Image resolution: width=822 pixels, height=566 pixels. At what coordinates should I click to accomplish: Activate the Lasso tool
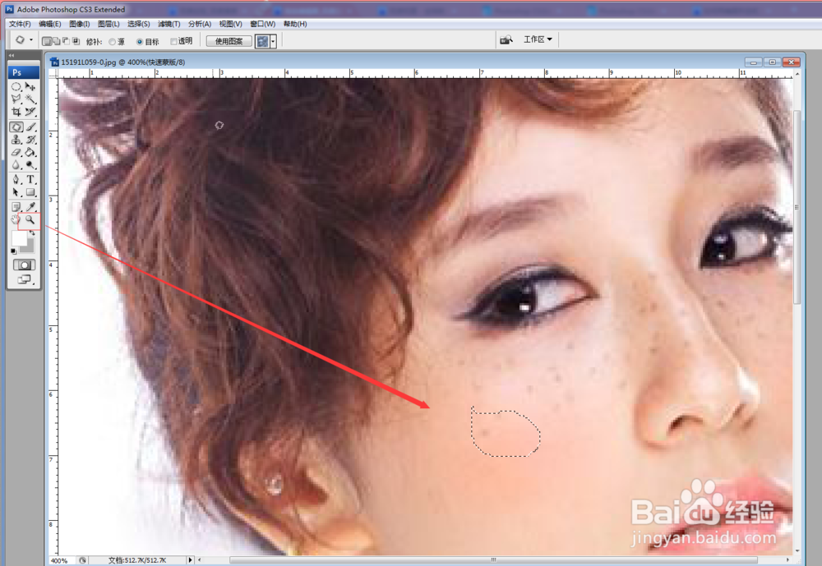pyautogui.click(x=15, y=99)
